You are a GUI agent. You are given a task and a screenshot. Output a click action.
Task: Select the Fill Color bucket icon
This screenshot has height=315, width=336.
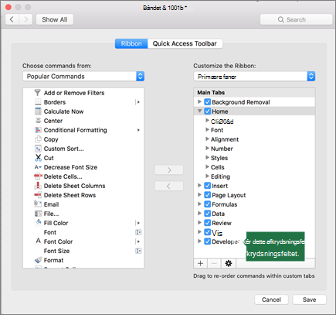38,222
